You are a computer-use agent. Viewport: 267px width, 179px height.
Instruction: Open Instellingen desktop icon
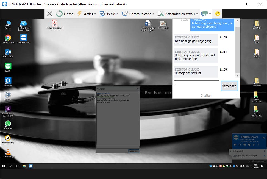pos(8,82)
